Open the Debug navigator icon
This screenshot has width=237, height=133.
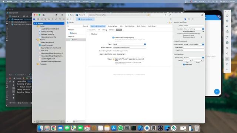point(56,19)
